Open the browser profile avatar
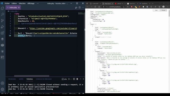Viewport: 170px width, 96px height. pos(163,7)
